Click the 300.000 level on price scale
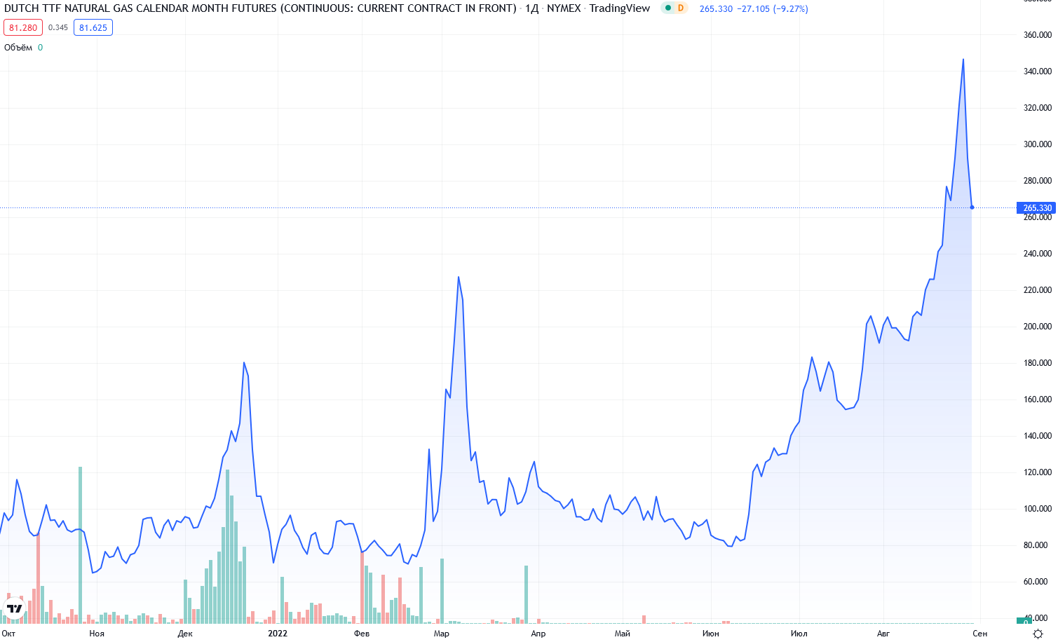Viewport: 1058px width, 642px height. 1038,144
